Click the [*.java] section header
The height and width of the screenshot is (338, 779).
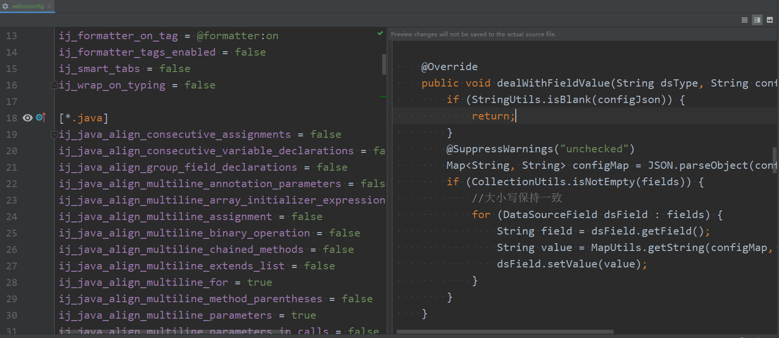(84, 118)
